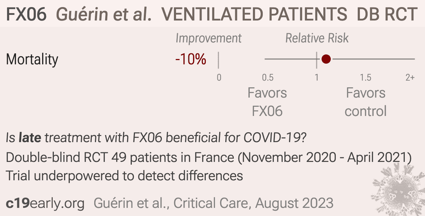Click the FX06 title text
Viewport: 425px width, 216px height.
[27, 14]
